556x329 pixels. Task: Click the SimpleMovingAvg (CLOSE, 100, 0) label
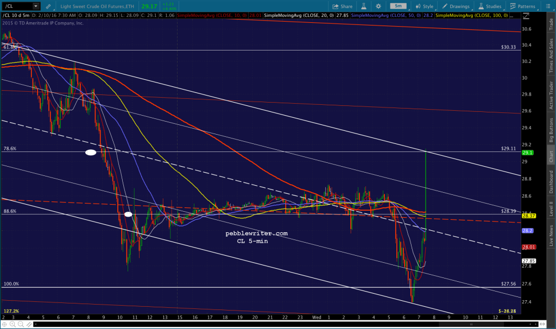472,16
